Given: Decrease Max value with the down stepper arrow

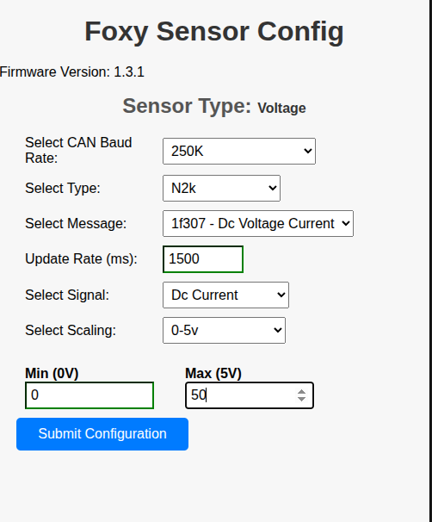Looking at the screenshot, I should coord(302,399).
